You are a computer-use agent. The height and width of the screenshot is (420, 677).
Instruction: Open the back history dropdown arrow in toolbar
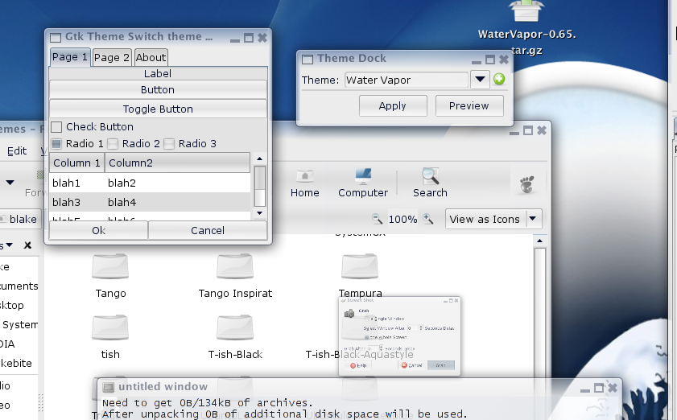[10, 183]
